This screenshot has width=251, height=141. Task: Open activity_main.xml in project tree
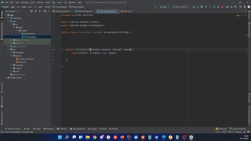coord(24,59)
